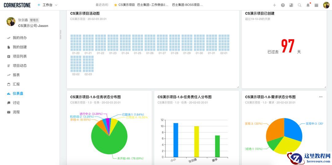Click the title CS演示项目-1.0-任务责任人分布图

click(184, 97)
